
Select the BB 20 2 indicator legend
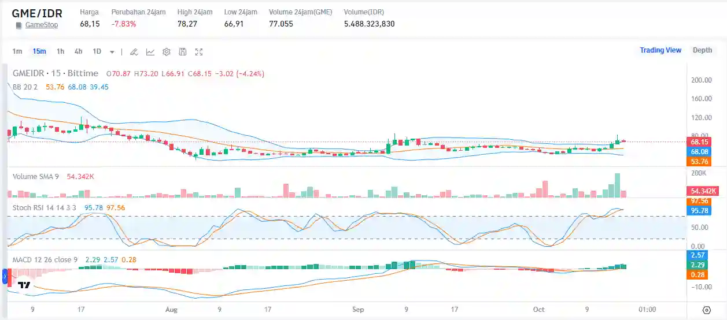25,87
